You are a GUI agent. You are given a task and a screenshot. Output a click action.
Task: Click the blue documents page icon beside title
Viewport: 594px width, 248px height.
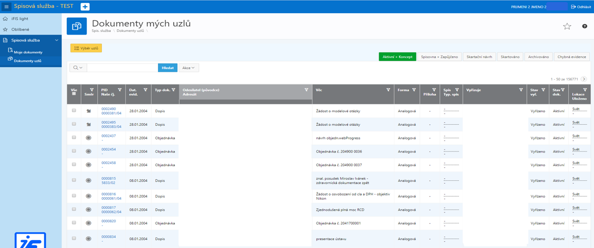click(77, 26)
